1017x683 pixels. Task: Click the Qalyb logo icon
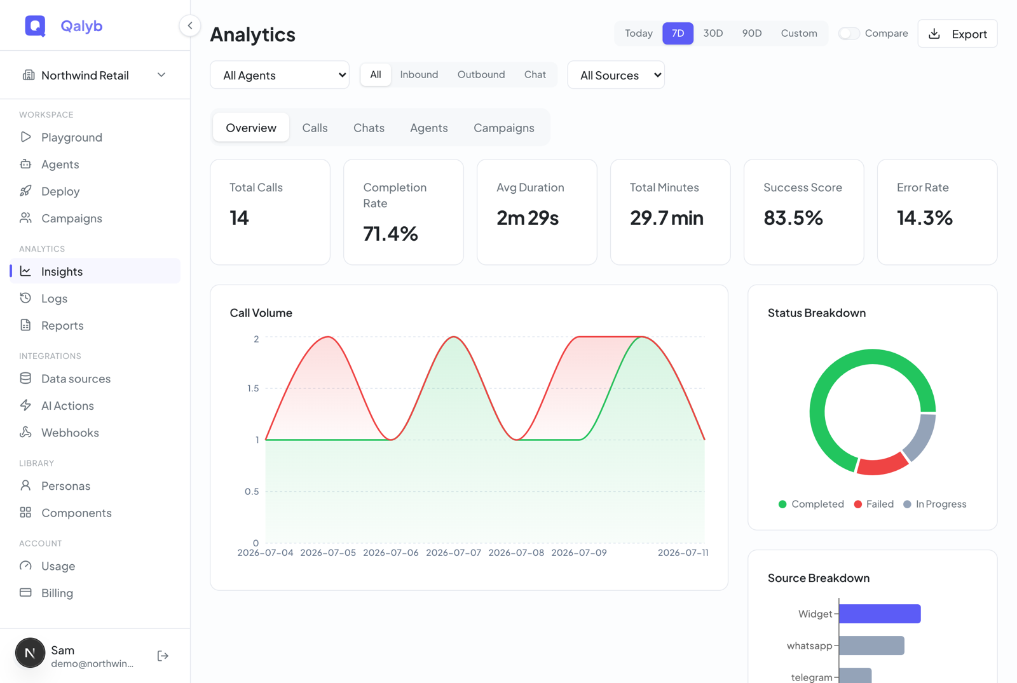pyautogui.click(x=35, y=26)
